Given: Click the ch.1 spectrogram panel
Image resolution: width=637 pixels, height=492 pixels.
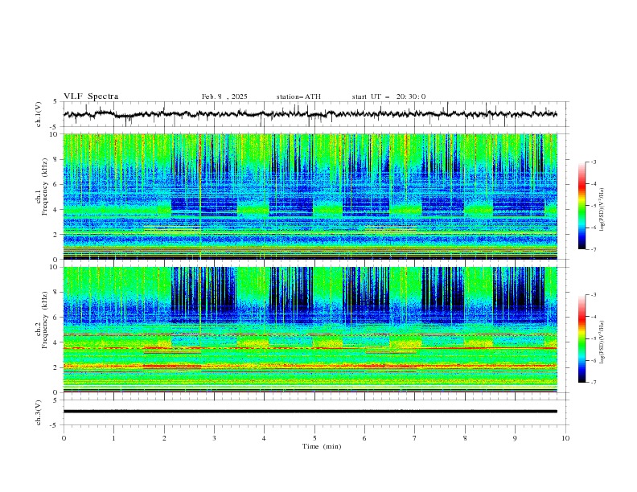Looking at the screenshot, I should tap(310, 196).
